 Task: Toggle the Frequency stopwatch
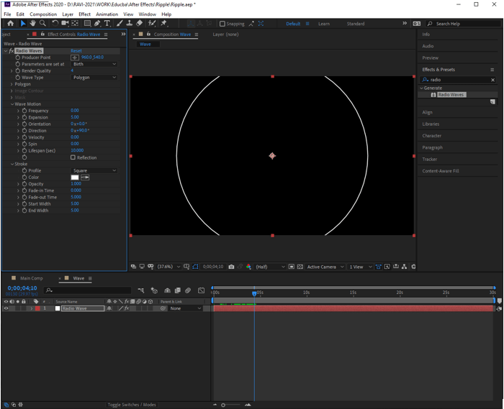point(24,111)
